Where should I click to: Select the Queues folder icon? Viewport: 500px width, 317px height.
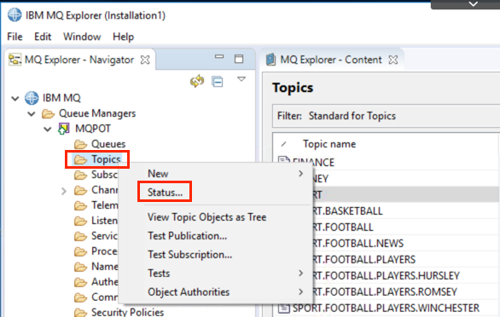click(x=80, y=144)
